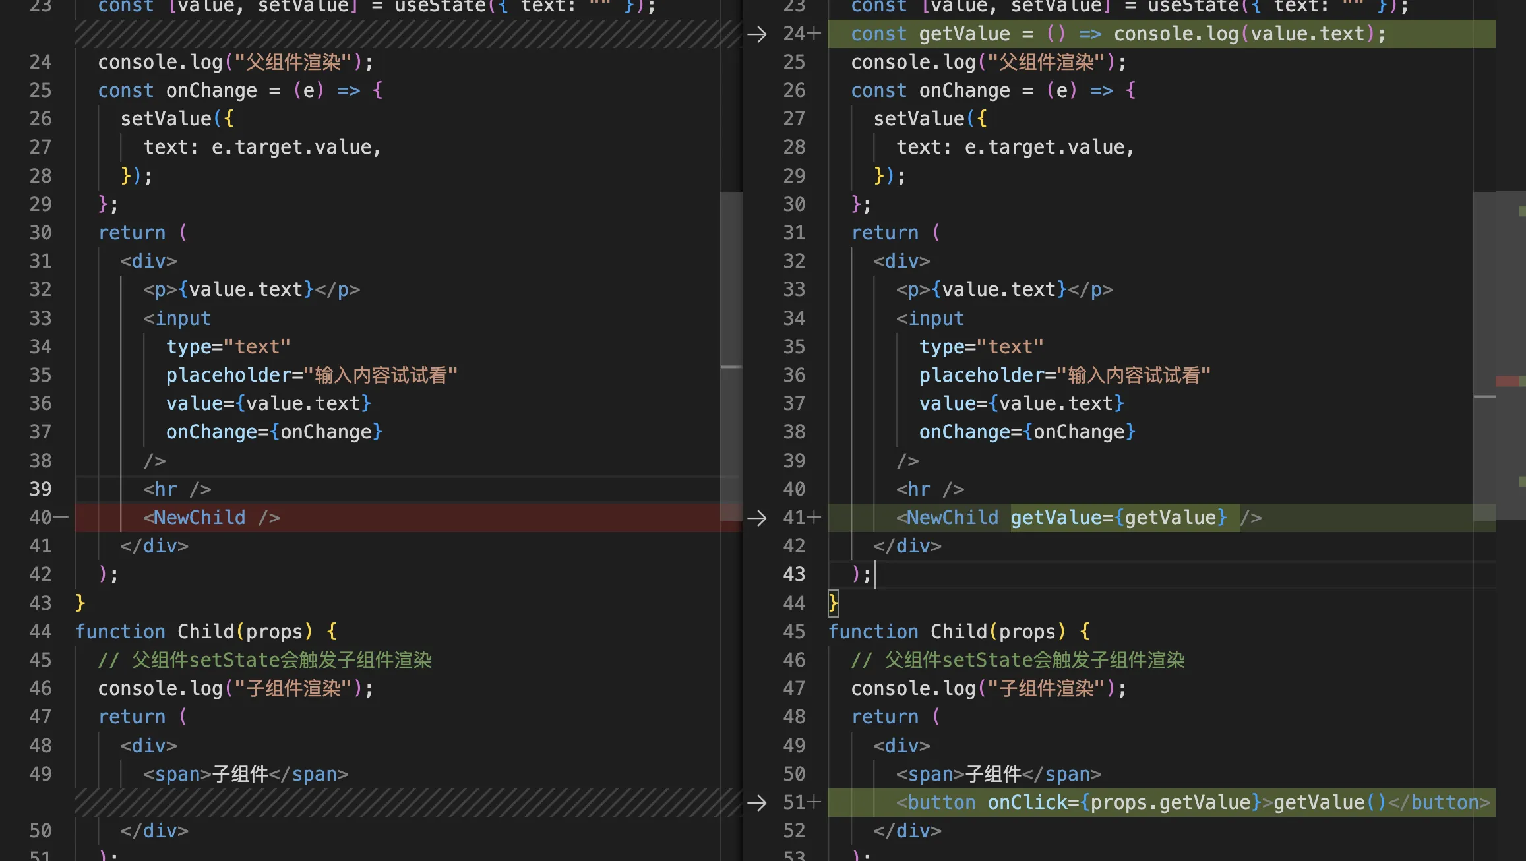
Task: Click 'onChange={onChange}' in left pane
Action: point(274,432)
